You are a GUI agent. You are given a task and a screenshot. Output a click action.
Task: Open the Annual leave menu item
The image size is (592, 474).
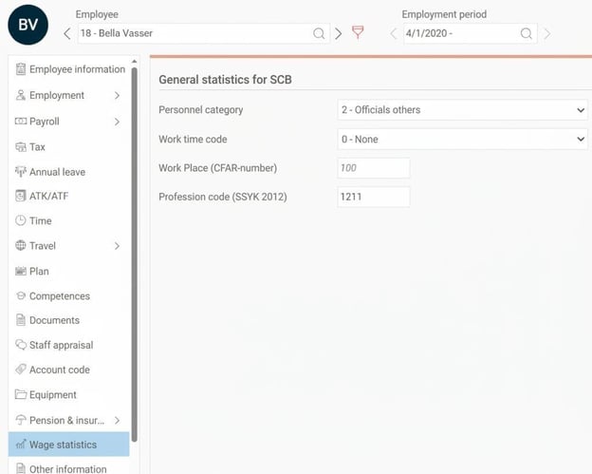(x=69, y=172)
